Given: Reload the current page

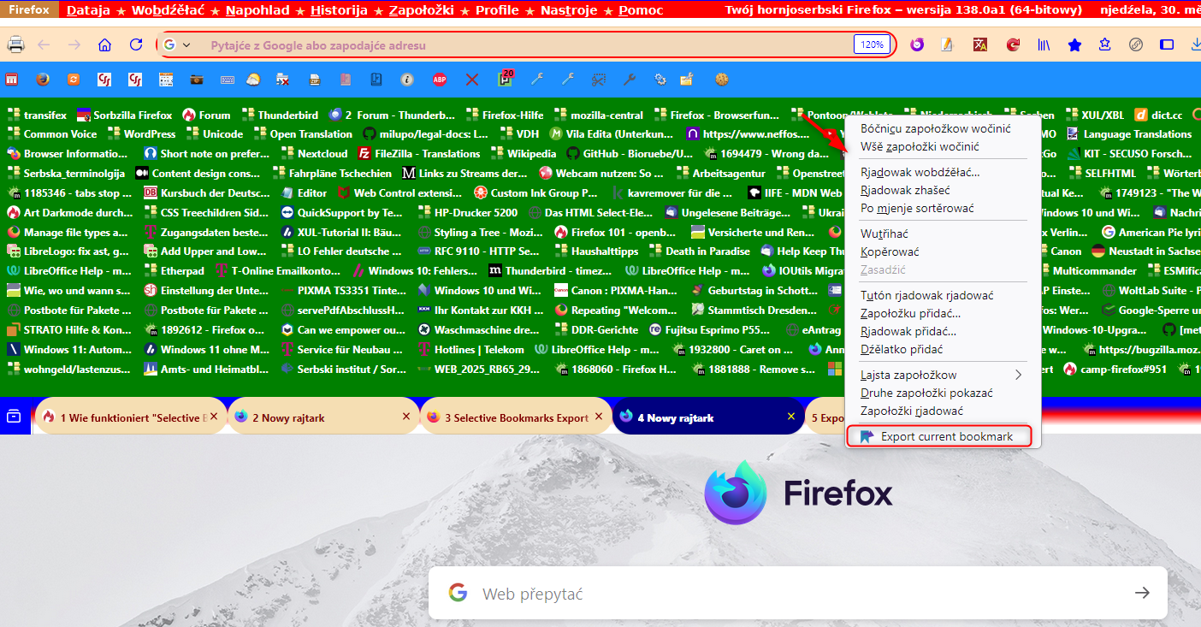Looking at the screenshot, I should click(x=136, y=44).
